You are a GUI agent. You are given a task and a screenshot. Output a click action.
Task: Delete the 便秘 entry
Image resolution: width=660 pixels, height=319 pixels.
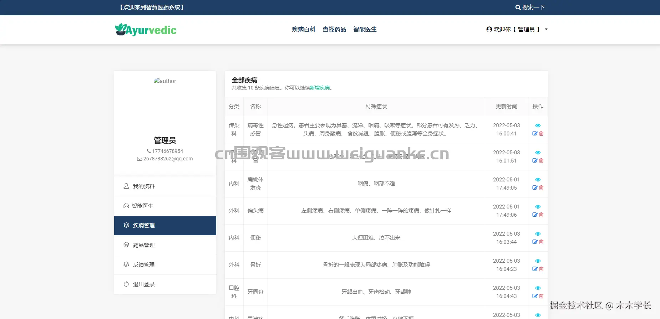[x=541, y=242]
